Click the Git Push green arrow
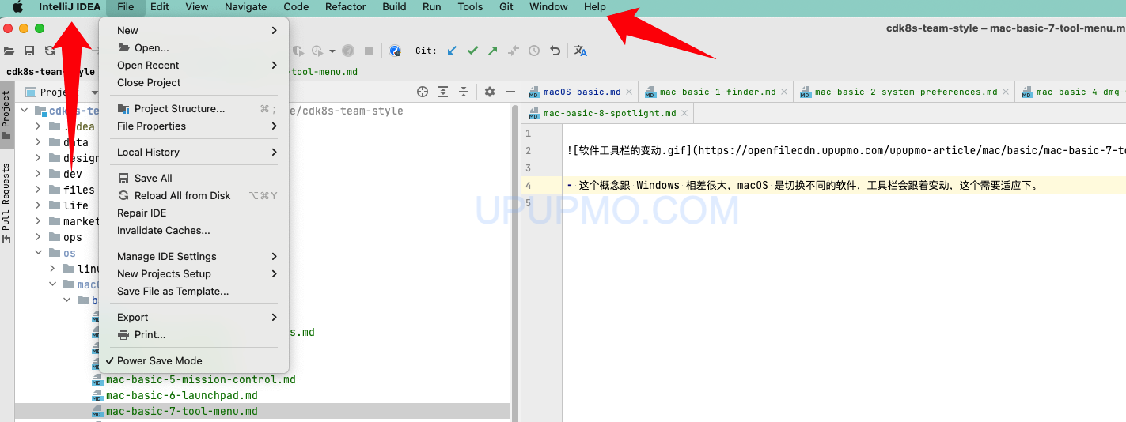This screenshot has height=422, width=1126. click(493, 51)
